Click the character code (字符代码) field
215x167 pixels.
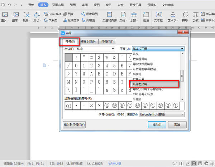click(121, 114)
